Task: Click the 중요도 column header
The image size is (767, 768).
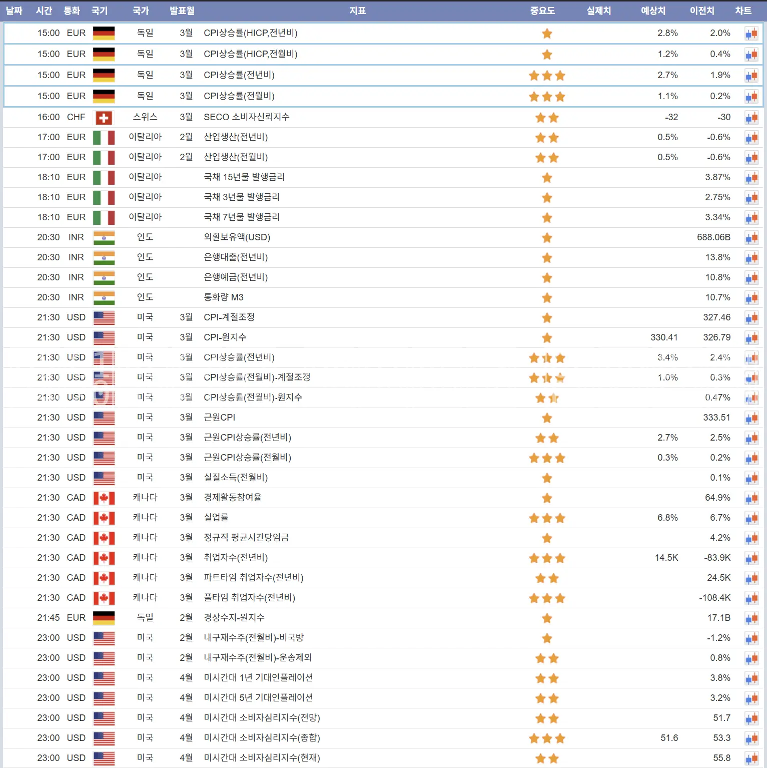Action: coord(542,11)
